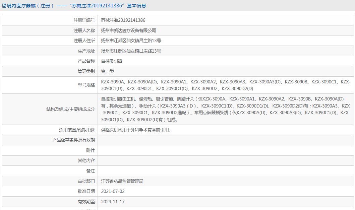Select approval date 2021-07-02
Screen dimensions: 355x210
(113, 192)
